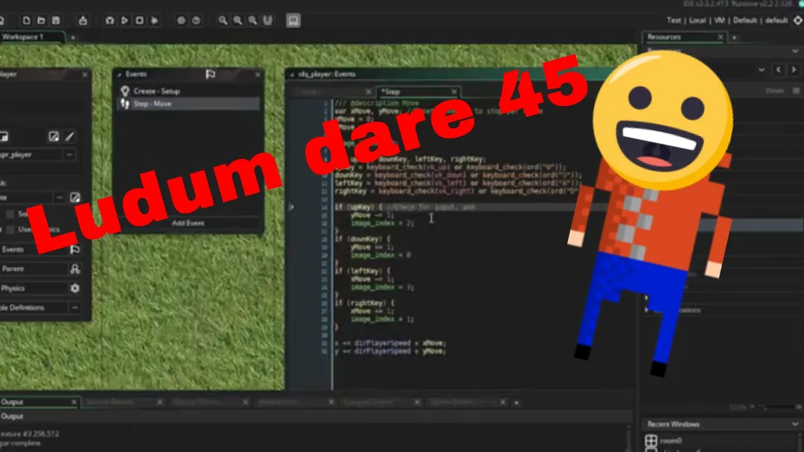Open Game Options gear icon
The width and height of the screenshot is (804, 452).
click(181, 21)
